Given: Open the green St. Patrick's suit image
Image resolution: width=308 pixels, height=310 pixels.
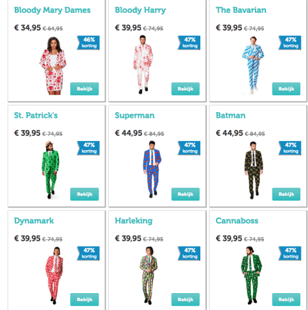Looking at the screenshot, I should coord(50,170).
